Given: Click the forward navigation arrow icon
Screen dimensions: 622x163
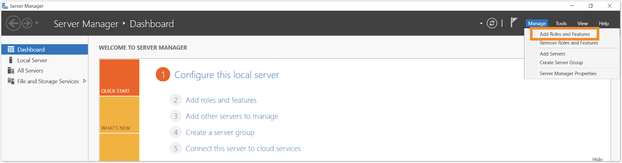Looking at the screenshot, I should click(x=27, y=23).
